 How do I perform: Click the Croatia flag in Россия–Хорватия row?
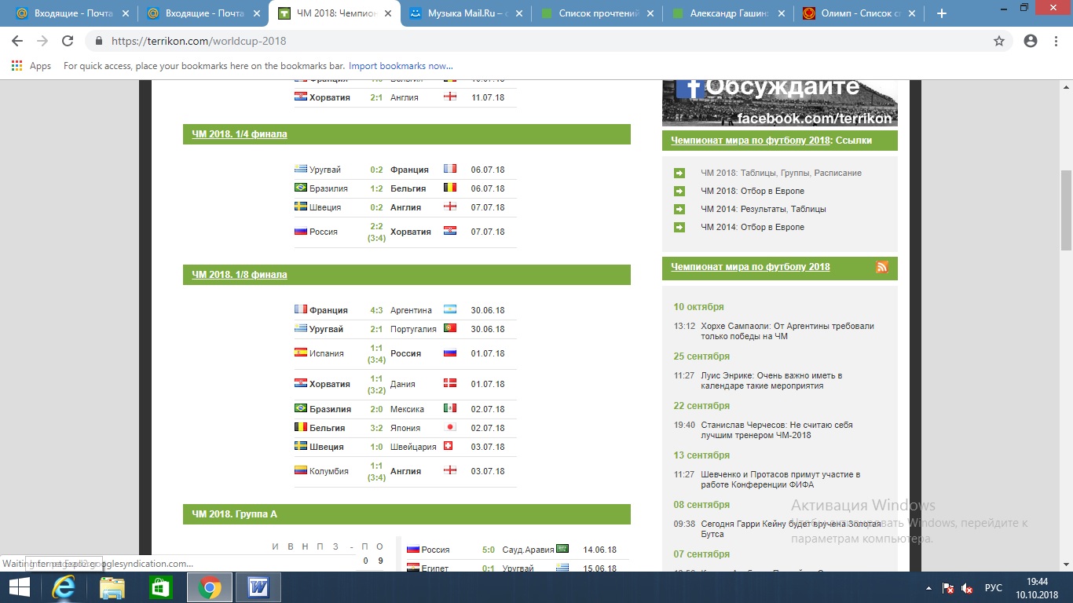pos(449,231)
